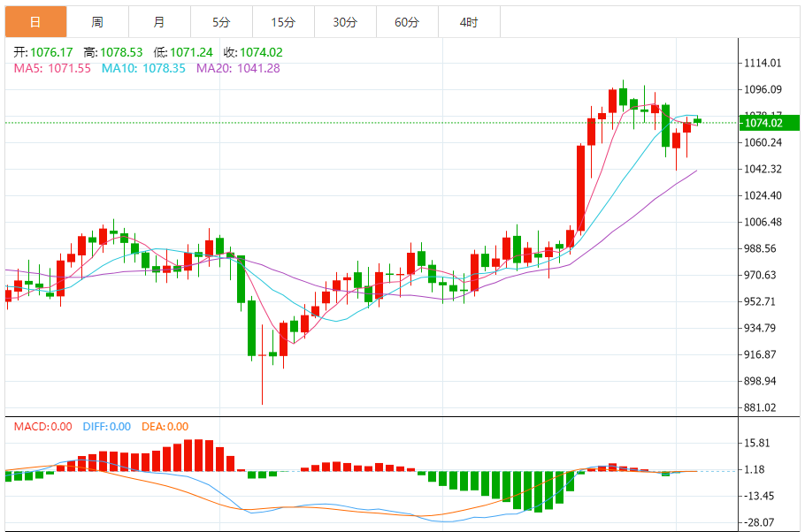Click the MA20: 1041.28 indicator label
Viewport: 805px width, 532px height.
[x=238, y=68]
